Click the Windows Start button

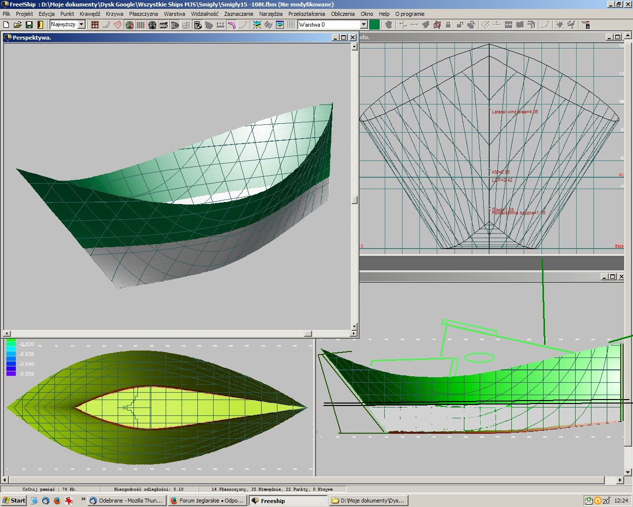[x=14, y=501]
